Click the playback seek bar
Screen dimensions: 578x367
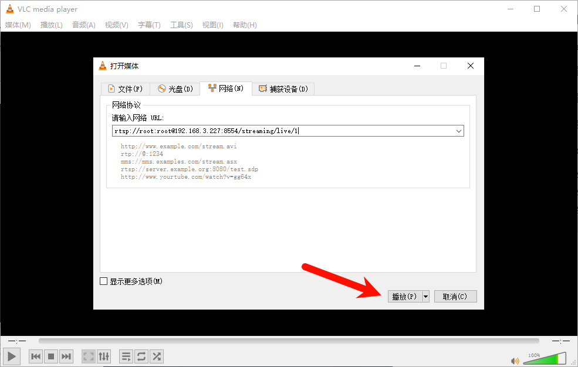tap(289, 341)
